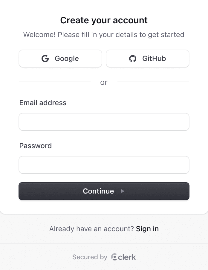Sign up using the GitHub button
Screen dimensions: 208x270
tap(147, 59)
